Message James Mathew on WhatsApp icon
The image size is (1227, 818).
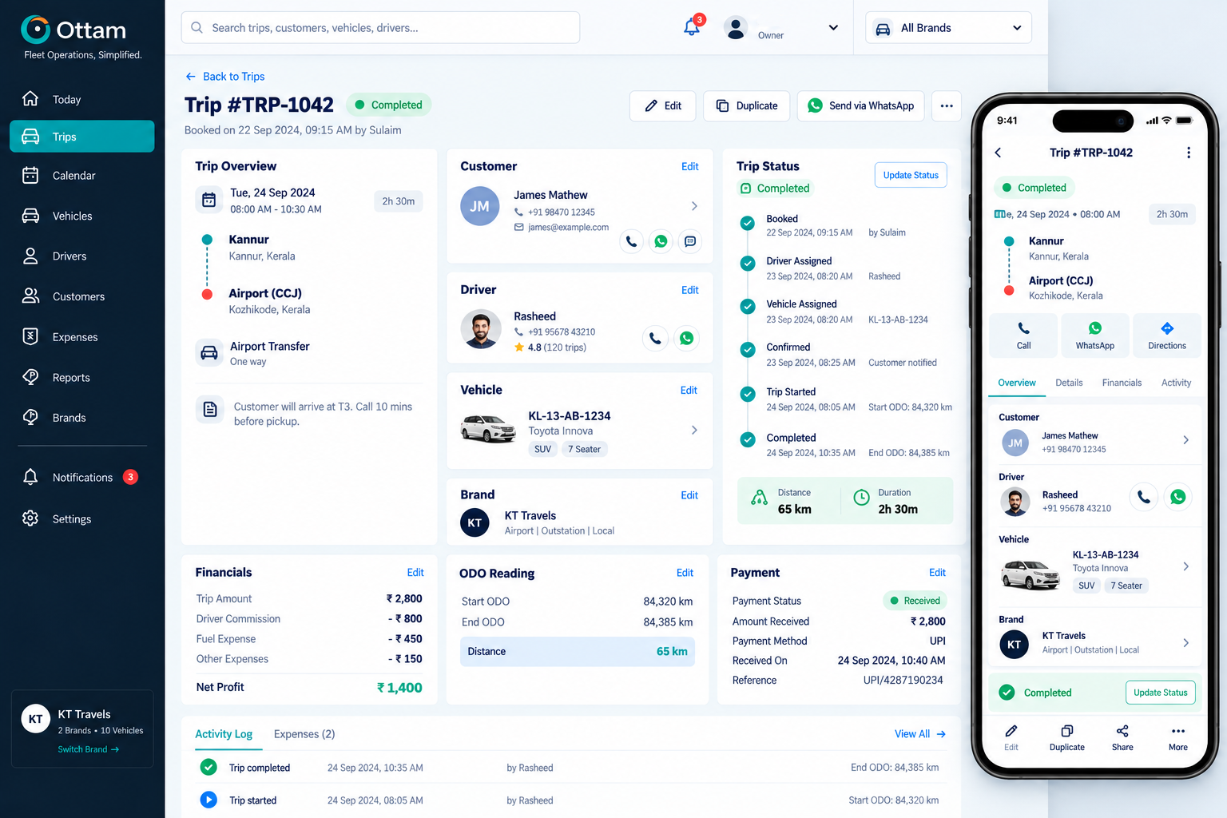(x=661, y=241)
